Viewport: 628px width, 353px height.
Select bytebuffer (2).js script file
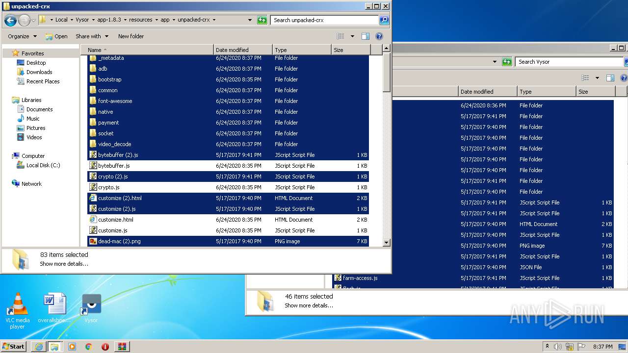tap(228, 155)
